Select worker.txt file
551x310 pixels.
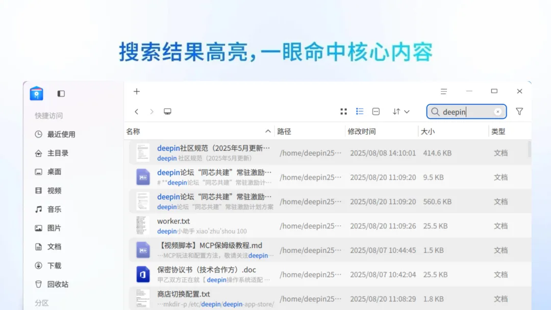click(330, 226)
